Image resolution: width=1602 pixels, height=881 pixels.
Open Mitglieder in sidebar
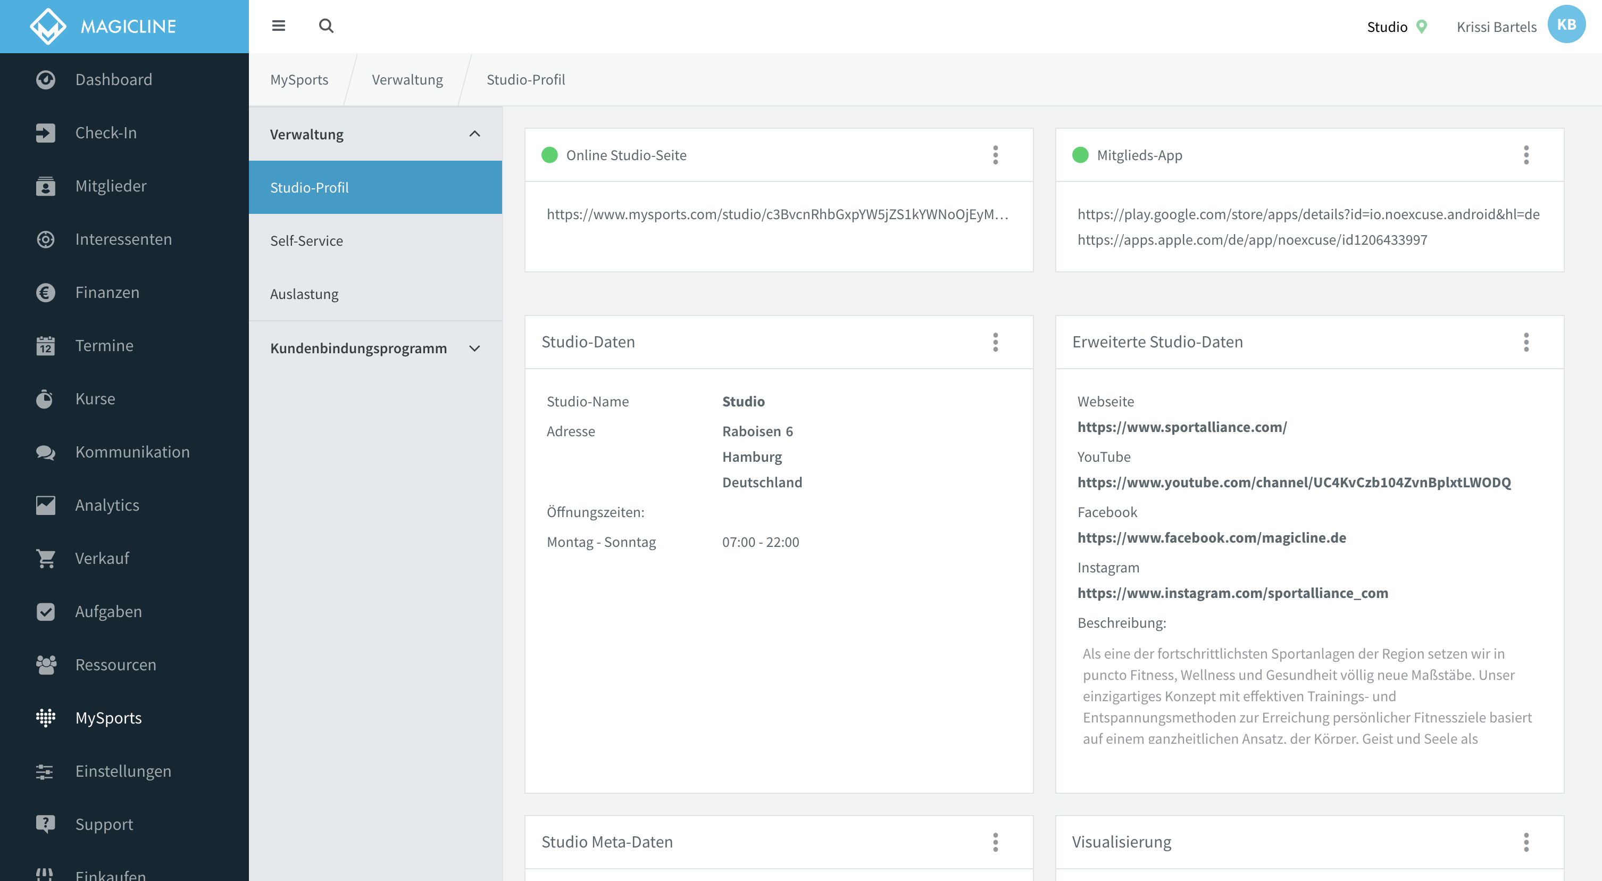coord(124,186)
